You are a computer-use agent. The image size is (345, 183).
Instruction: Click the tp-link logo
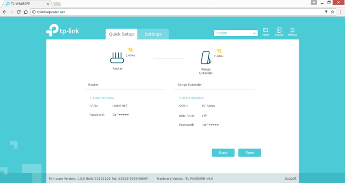click(x=63, y=30)
